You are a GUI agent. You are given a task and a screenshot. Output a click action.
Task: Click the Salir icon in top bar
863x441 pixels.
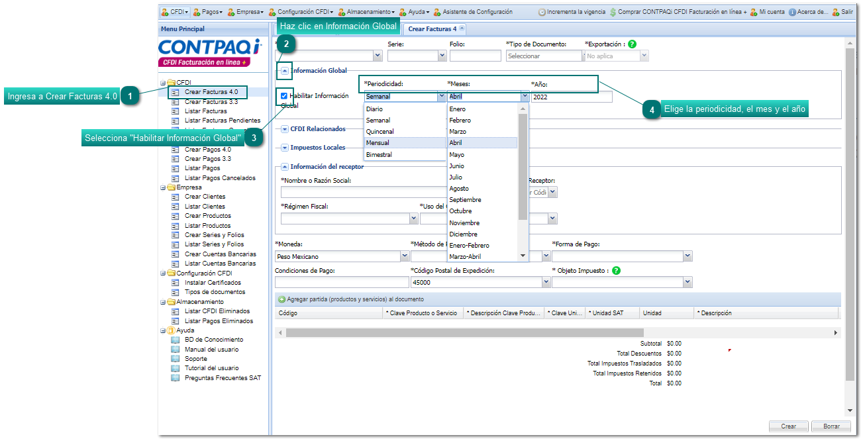pos(836,12)
